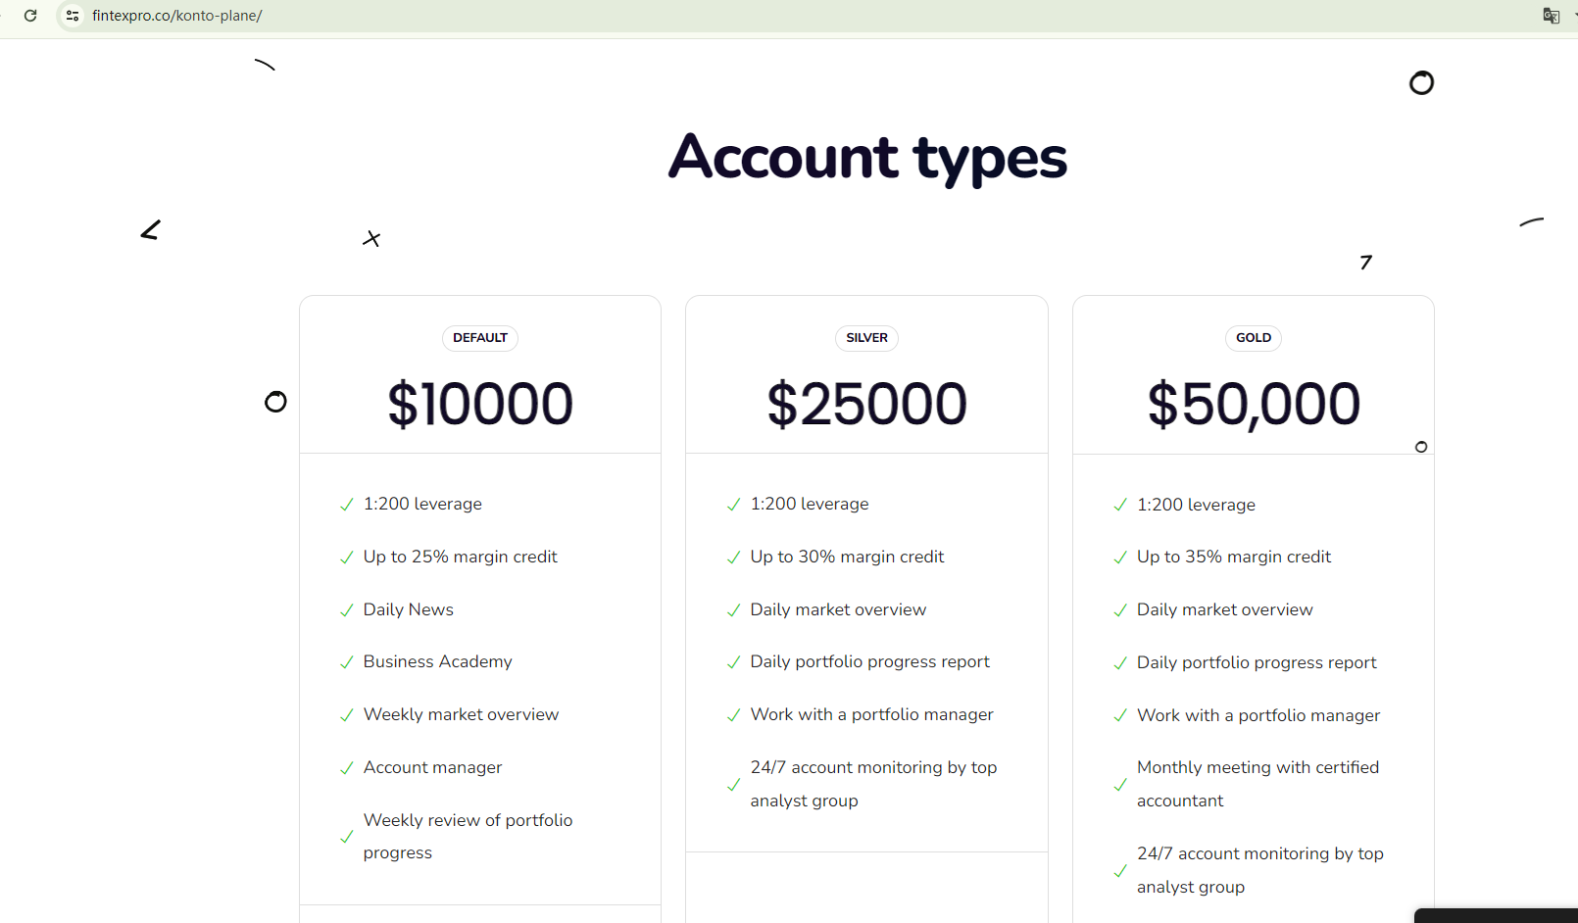
Task: Click checkmark beside Silver's Work with a portfolio manager
Action: (733, 716)
